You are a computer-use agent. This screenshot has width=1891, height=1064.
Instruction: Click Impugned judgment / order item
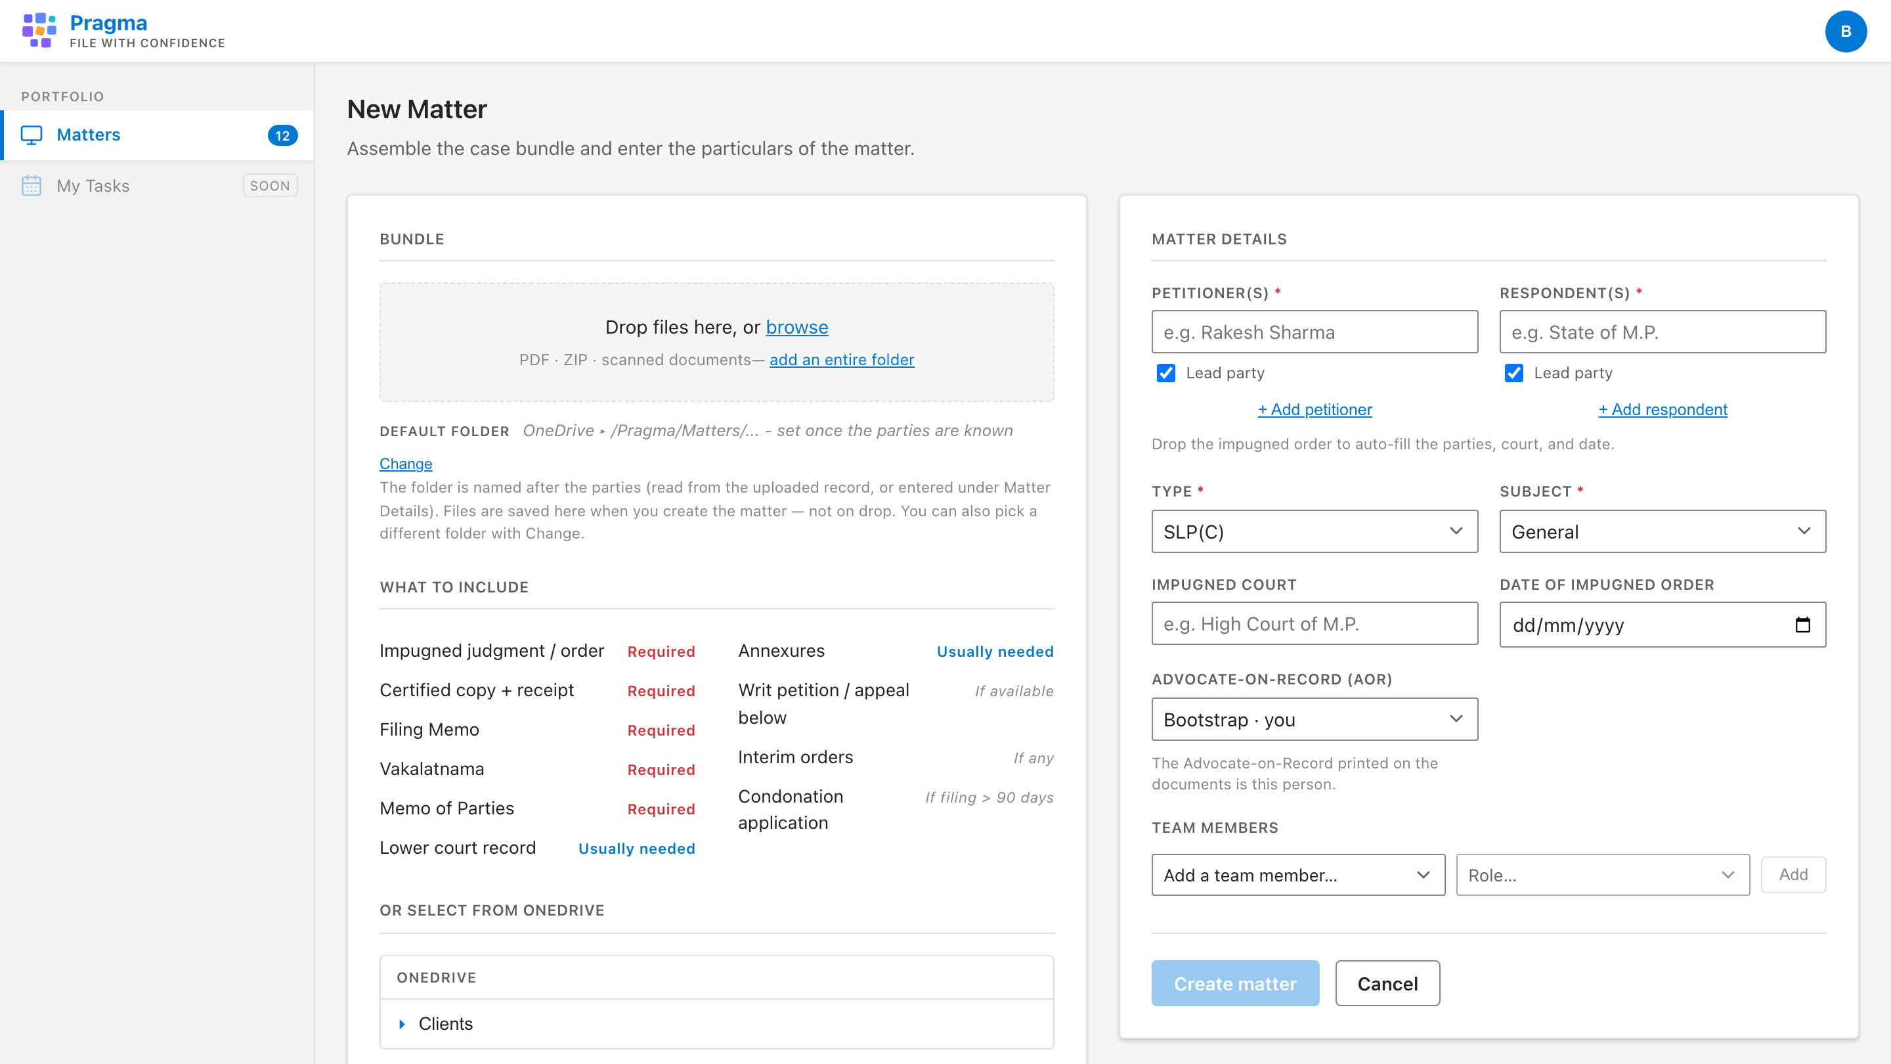(491, 652)
